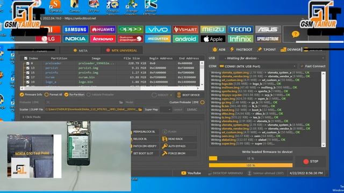Choose the OPPO brand icon

131,29
